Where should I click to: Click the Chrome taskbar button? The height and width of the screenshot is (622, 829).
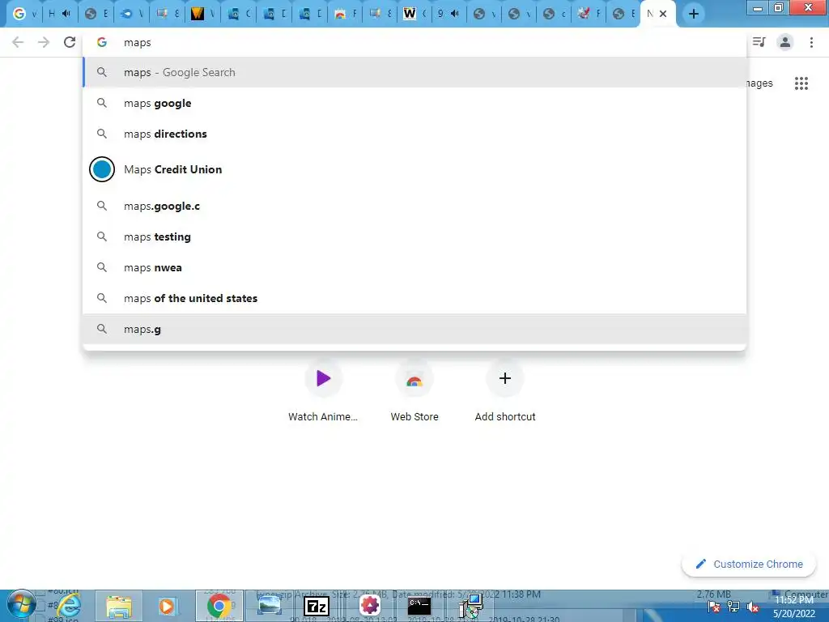[219, 606]
